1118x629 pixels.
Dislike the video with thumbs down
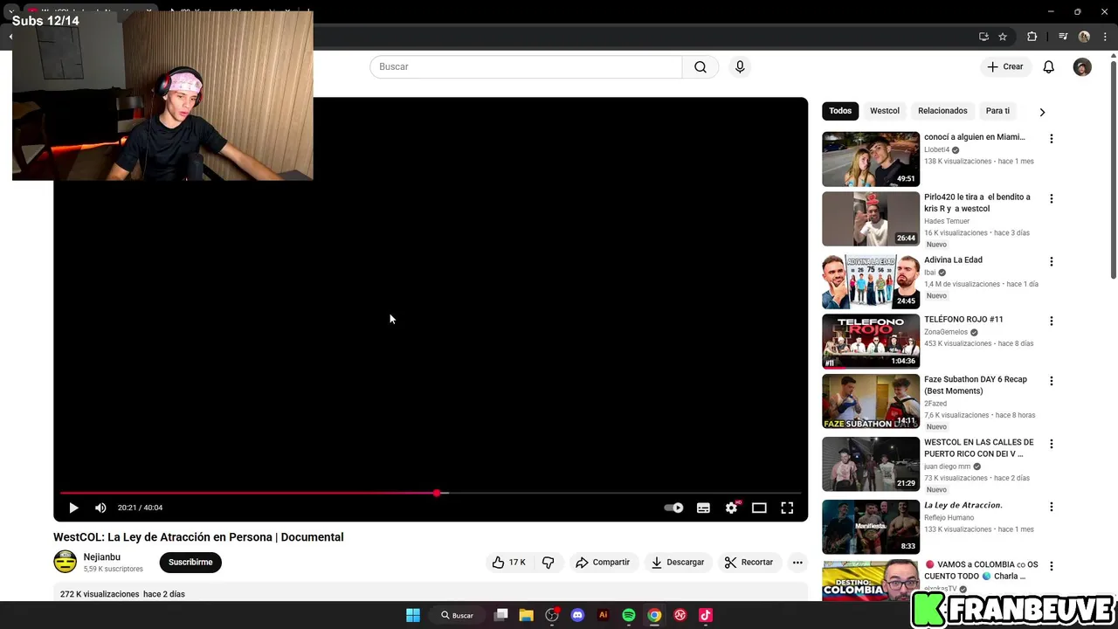pyautogui.click(x=549, y=563)
